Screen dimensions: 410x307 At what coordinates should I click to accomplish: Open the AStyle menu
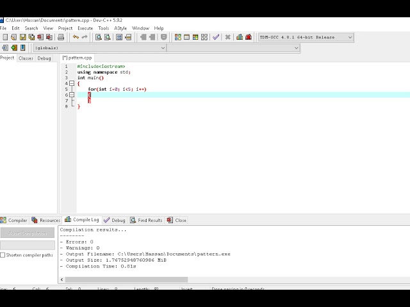[x=120, y=28]
